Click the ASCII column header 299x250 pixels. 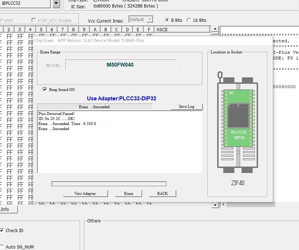(162, 29)
